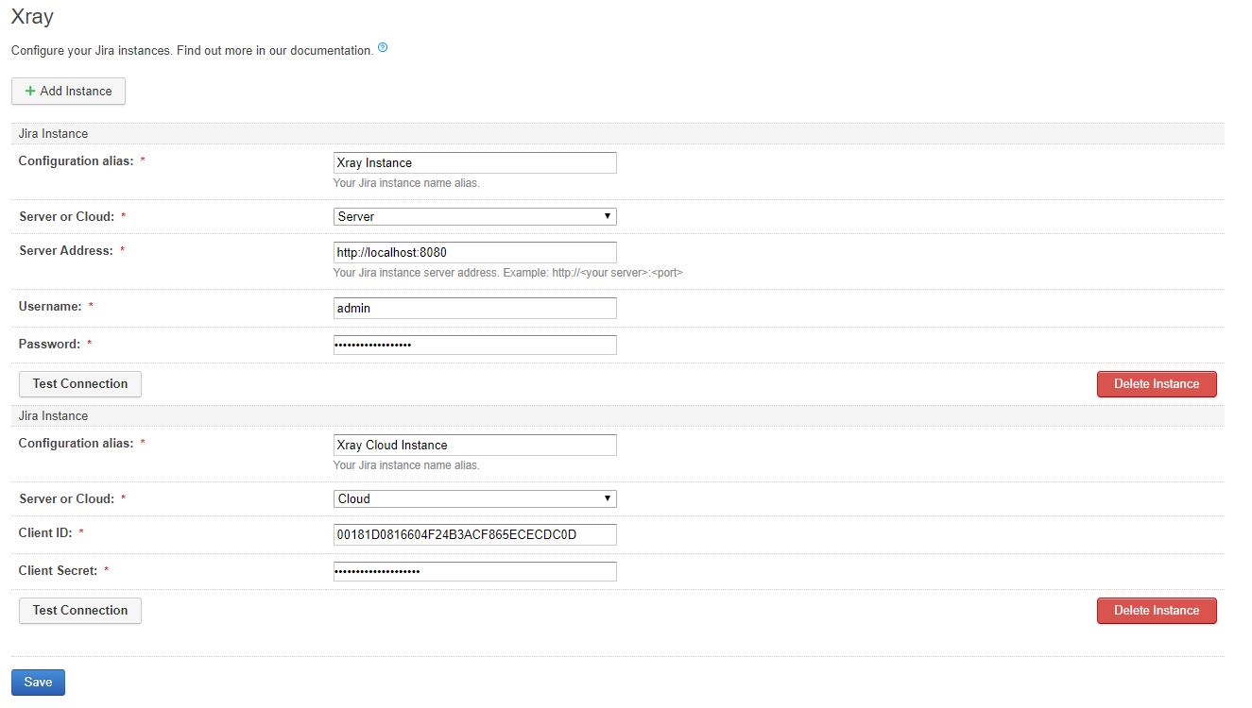Open the Server or Cloud dropdown set to Cloud
The image size is (1252, 708).
pyautogui.click(x=474, y=498)
